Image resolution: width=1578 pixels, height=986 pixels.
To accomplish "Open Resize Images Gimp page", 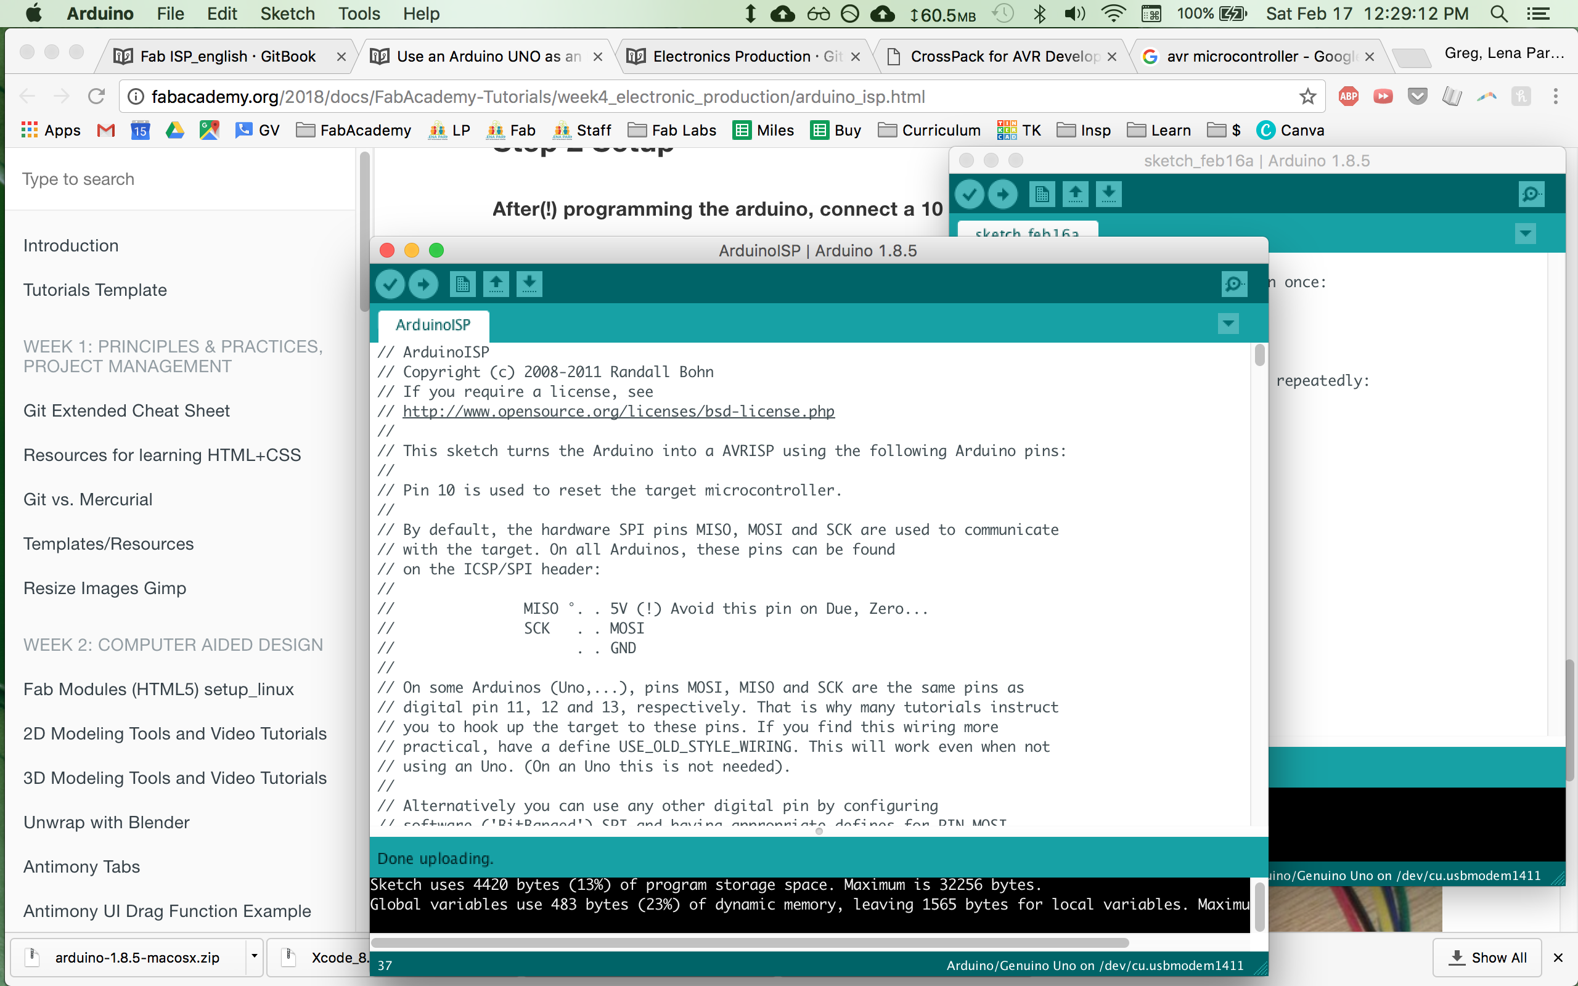I will (105, 588).
